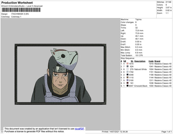
Task: Click the 'St.' column header
Action: point(132,61)
